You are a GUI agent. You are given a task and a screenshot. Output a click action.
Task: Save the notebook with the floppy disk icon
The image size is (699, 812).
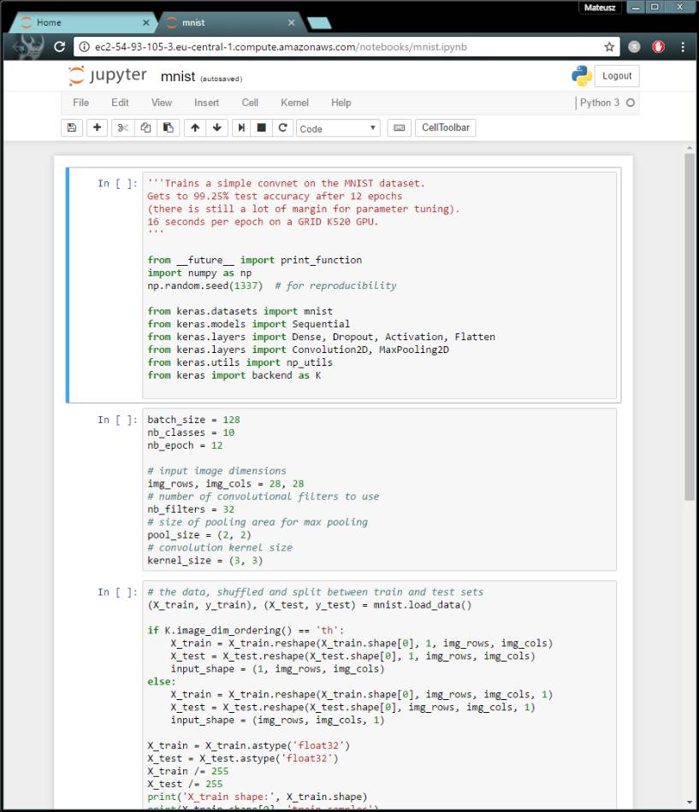click(72, 128)
